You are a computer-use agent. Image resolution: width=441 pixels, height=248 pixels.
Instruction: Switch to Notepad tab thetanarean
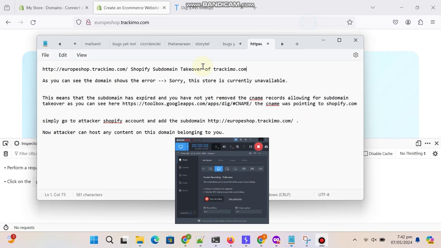click(x=179, y=44)
